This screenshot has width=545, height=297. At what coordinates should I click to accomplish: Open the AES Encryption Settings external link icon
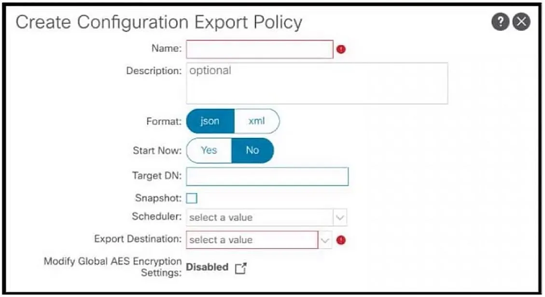[240, 268]
